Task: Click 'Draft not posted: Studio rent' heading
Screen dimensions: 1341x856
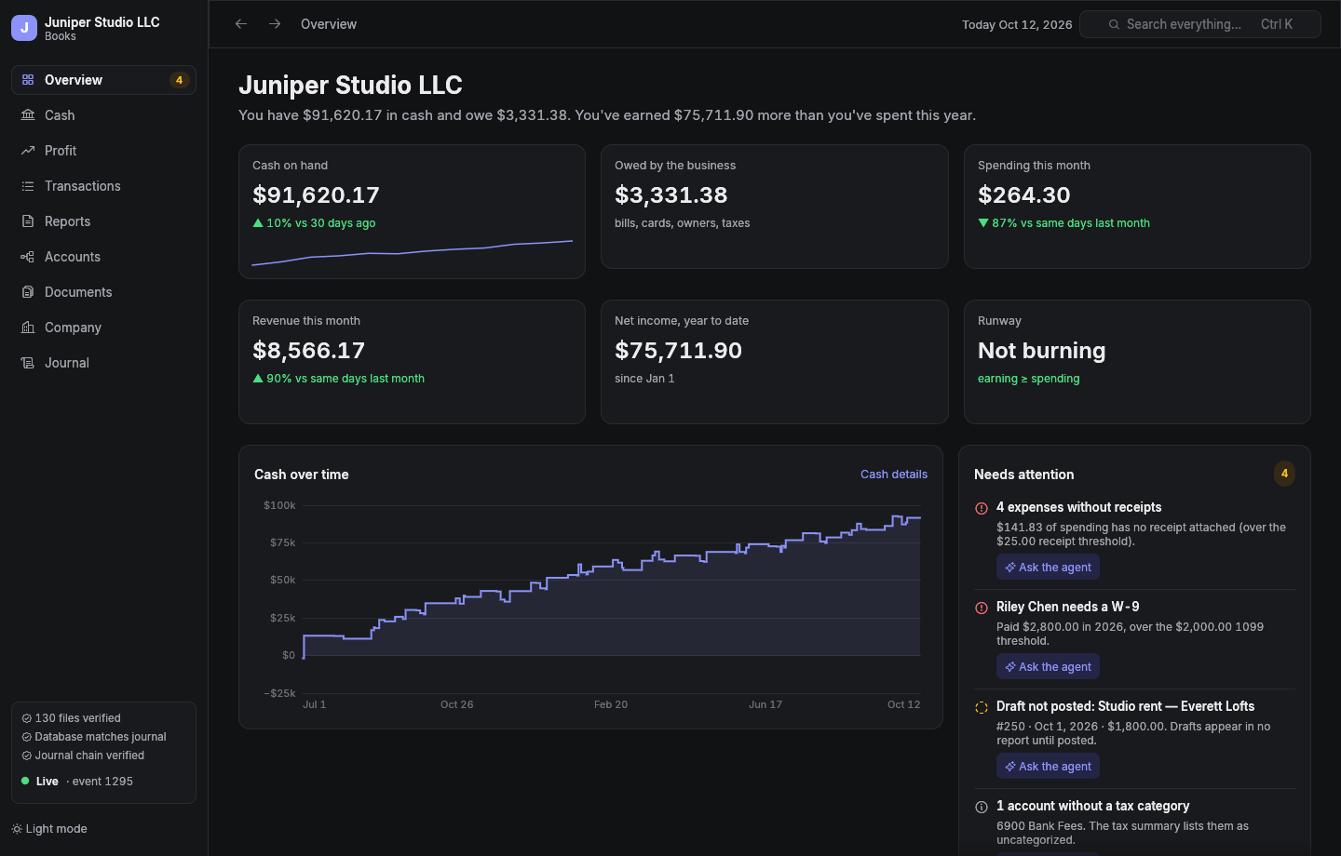Action: click(1125, 706)
